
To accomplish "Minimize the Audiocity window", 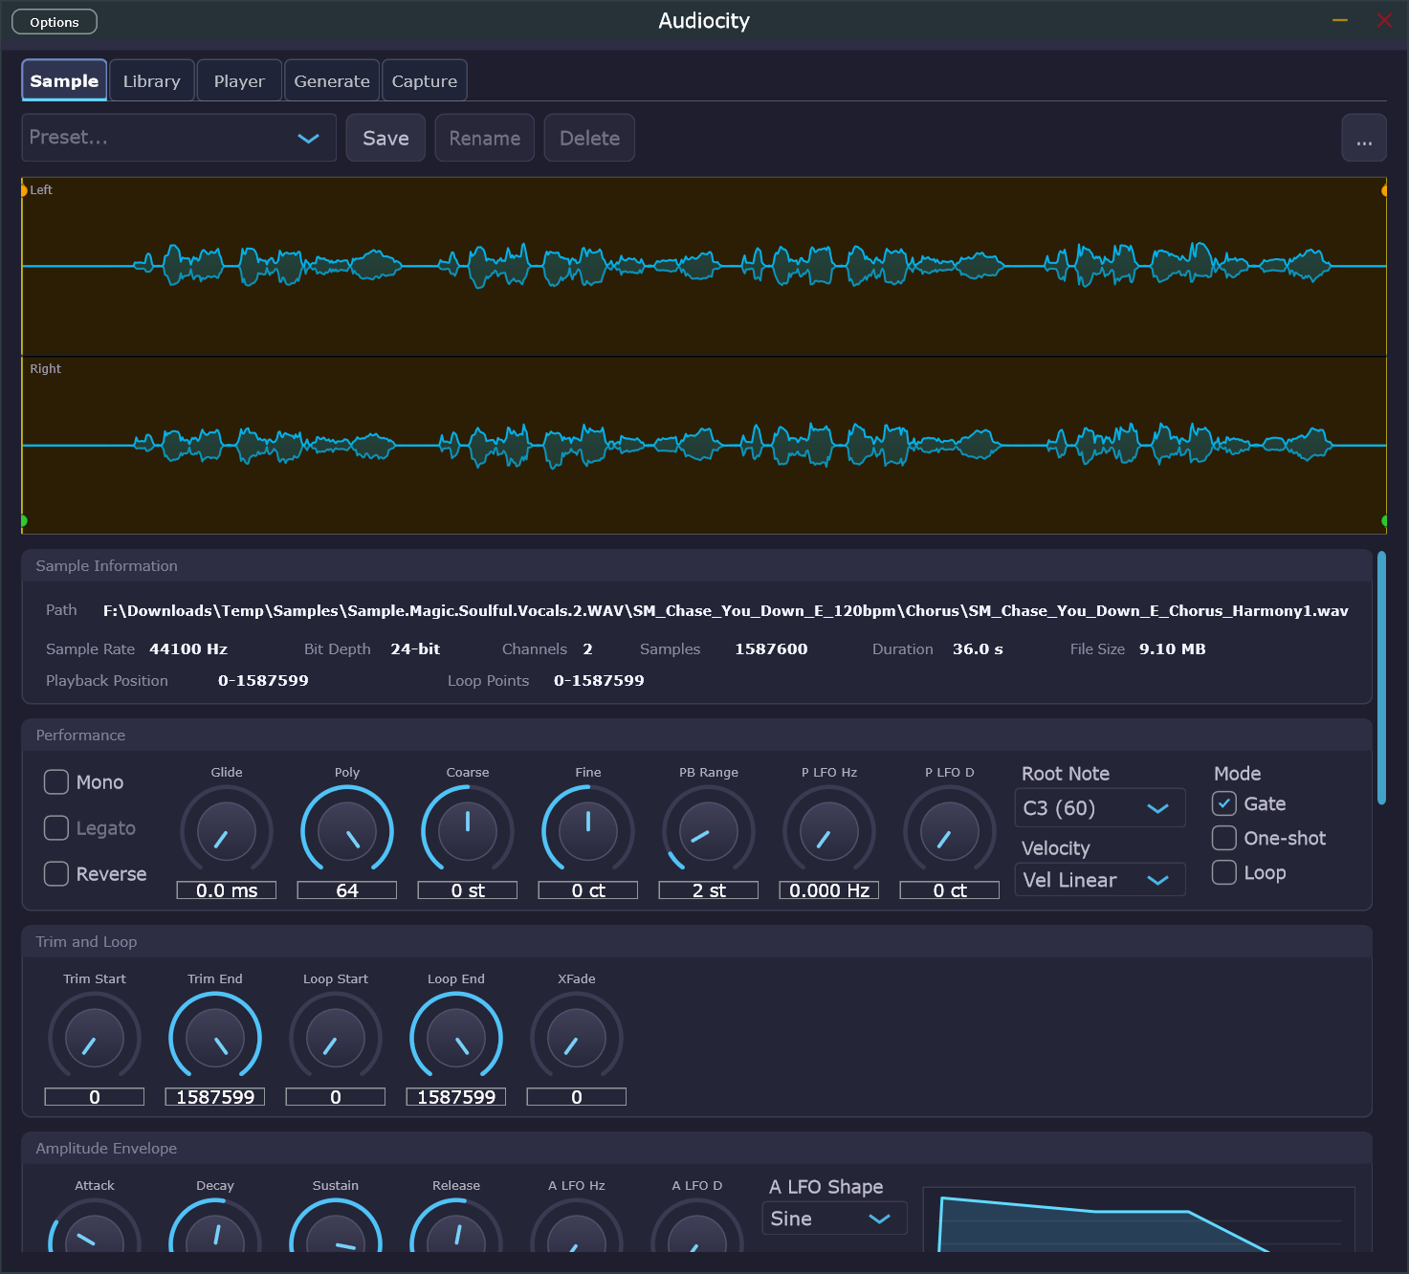I will [x=1340, y=20].
